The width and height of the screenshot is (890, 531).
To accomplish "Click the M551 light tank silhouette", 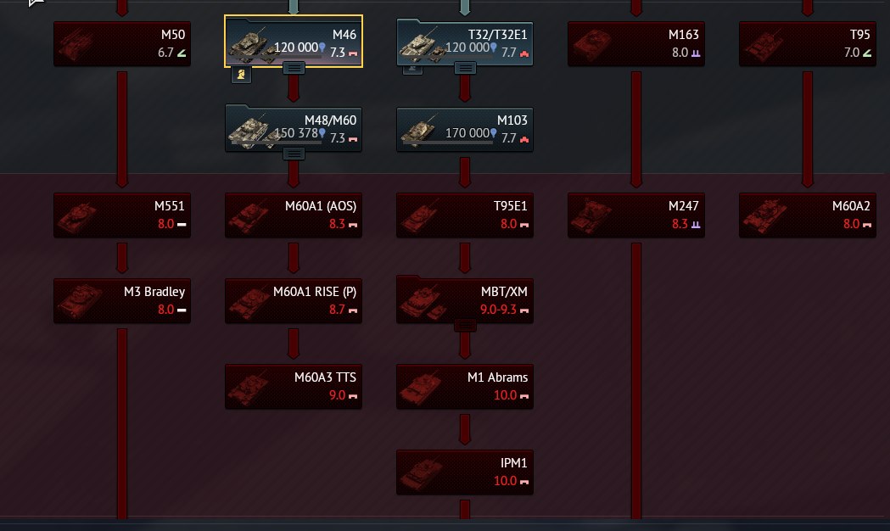I will [76, 215].
